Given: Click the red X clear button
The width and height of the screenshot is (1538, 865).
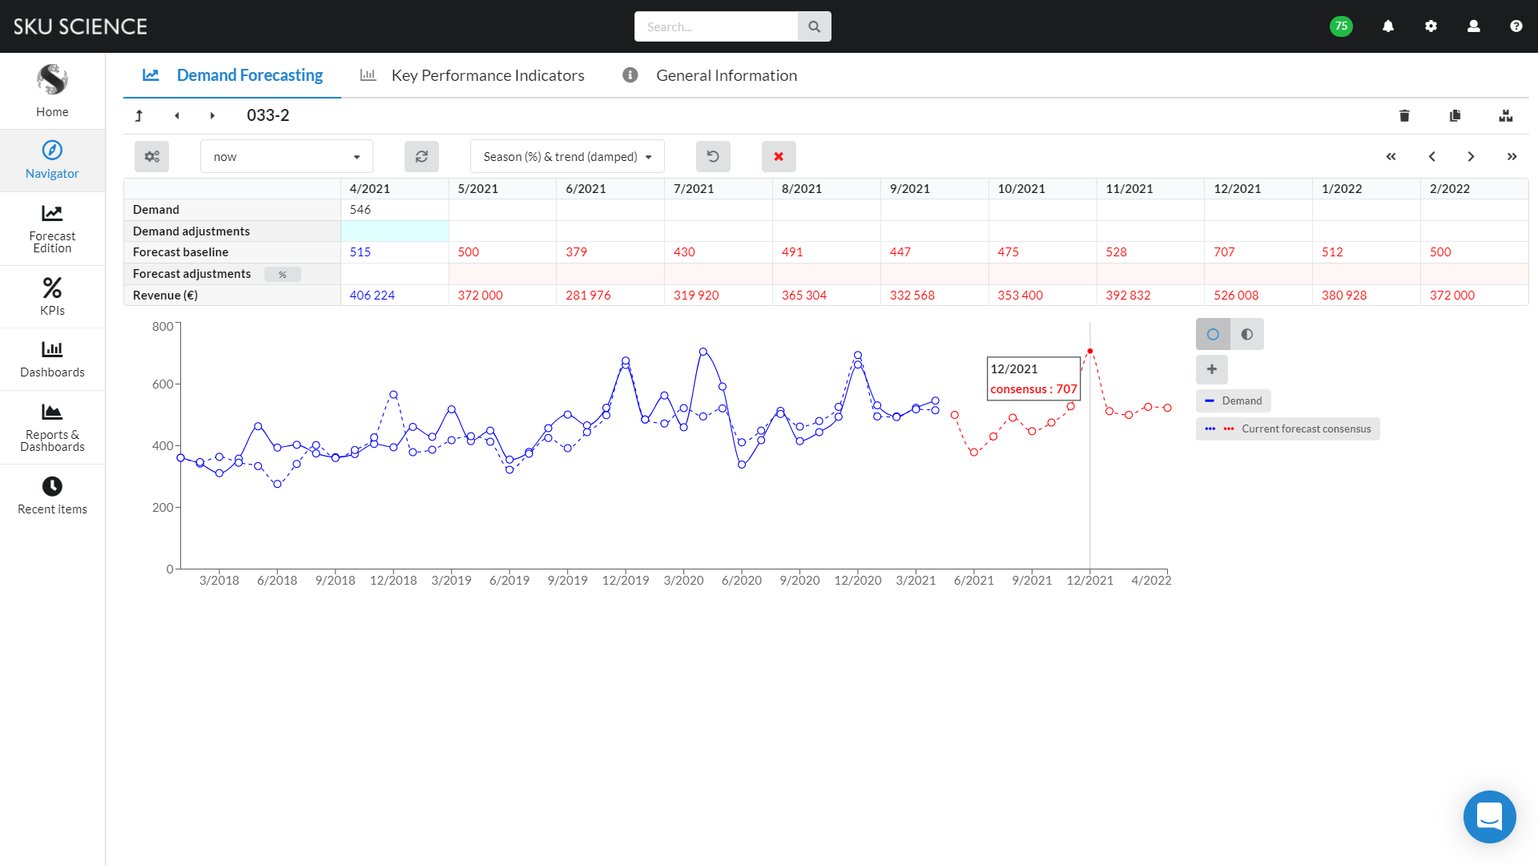Looking at the screenshot, I should 779,157.
